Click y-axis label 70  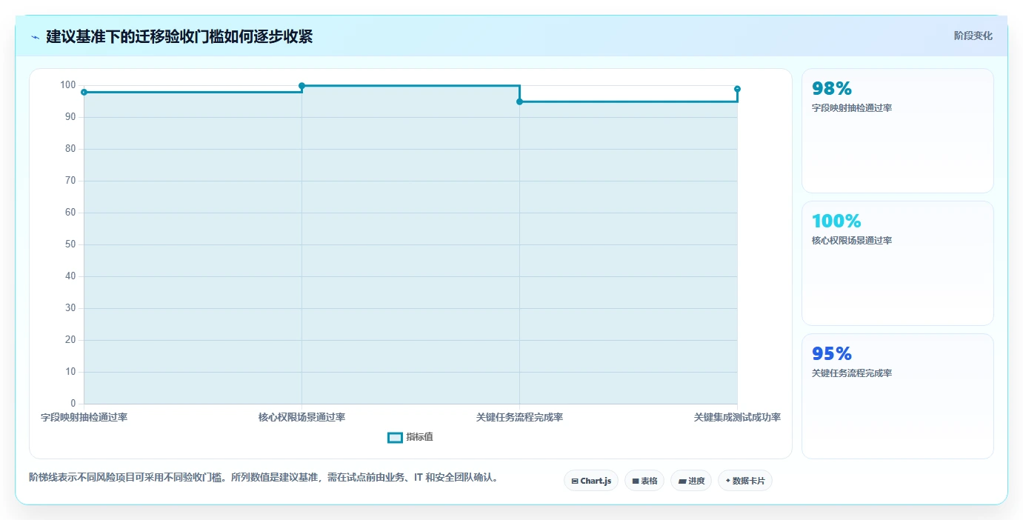[70, 181]
